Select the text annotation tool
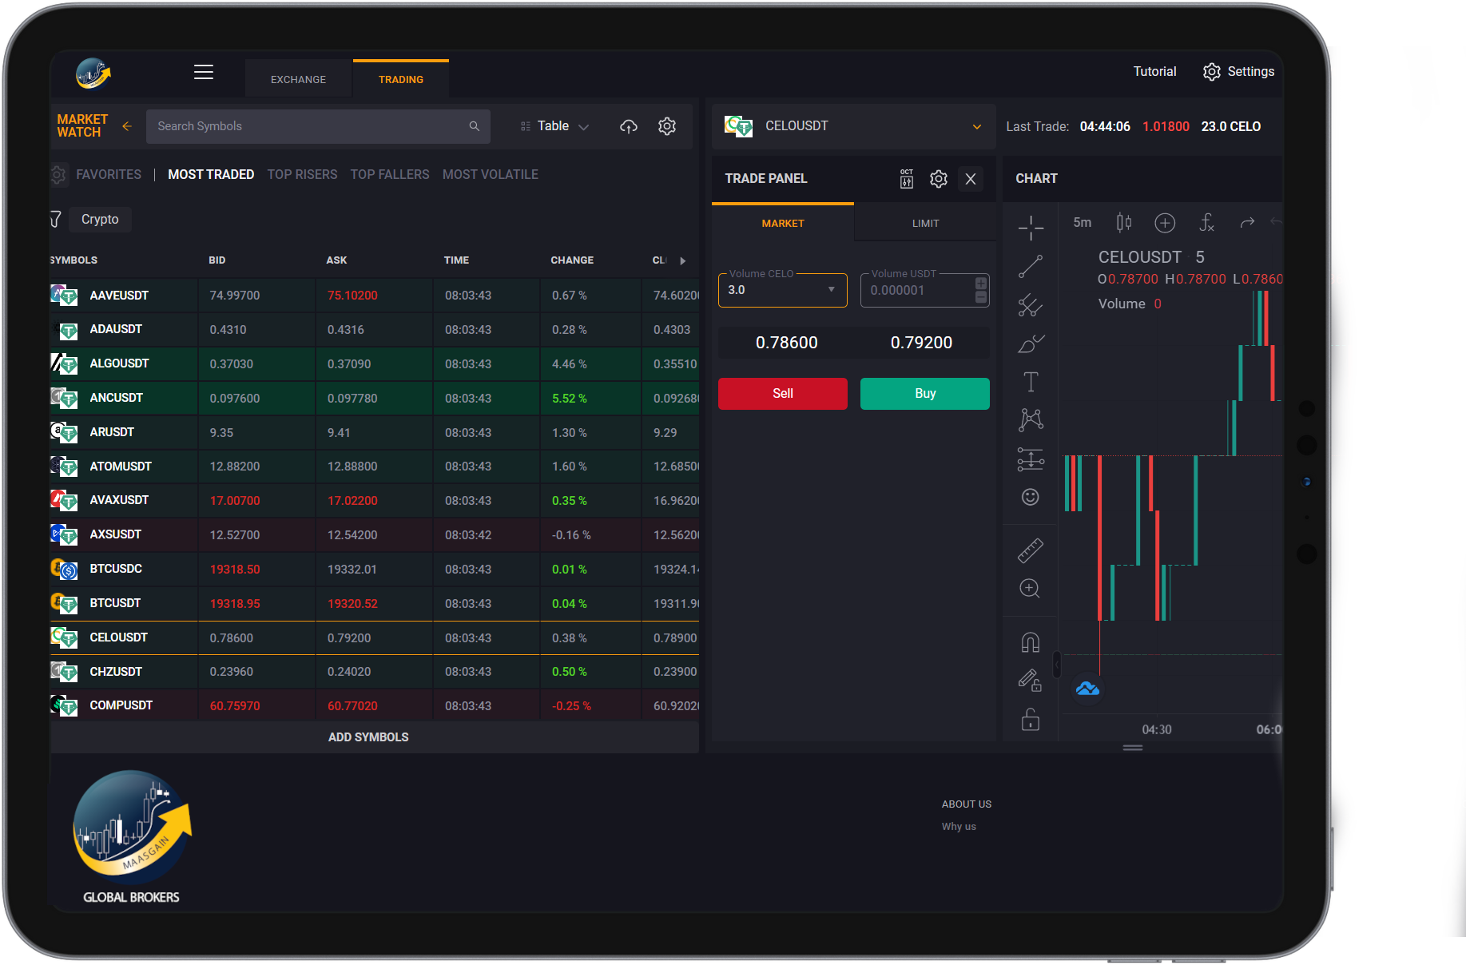 click(x=1031, y=382)
